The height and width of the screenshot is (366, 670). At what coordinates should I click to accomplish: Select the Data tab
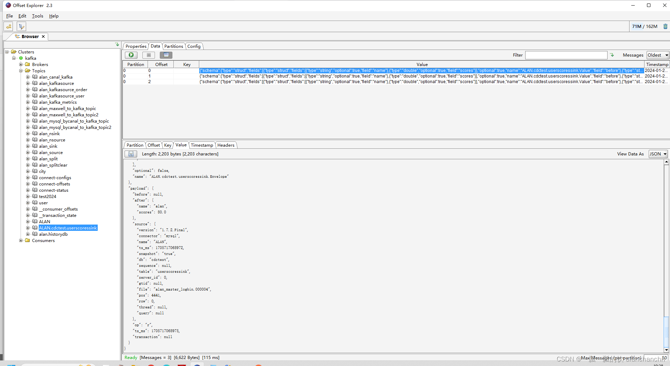(155, 46)
